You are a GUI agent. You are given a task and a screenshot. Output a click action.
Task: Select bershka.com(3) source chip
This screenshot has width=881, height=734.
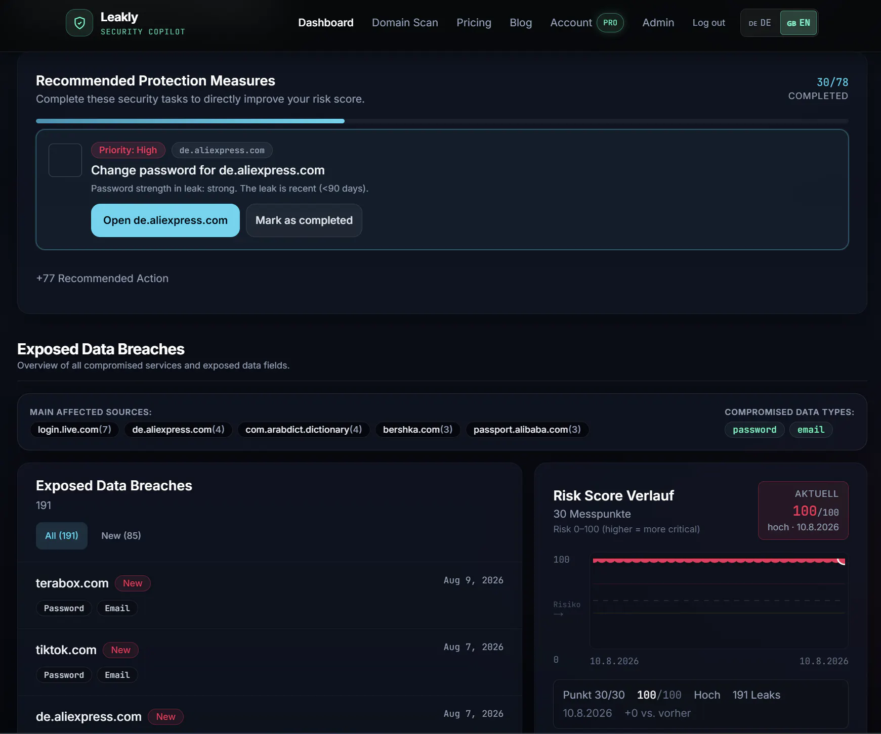point(417,430)
